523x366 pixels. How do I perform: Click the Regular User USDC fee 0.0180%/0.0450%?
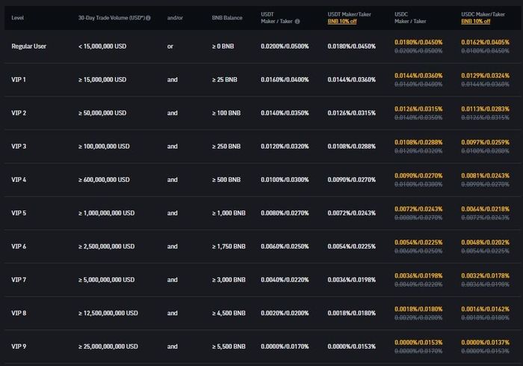click(x=418, y=42)
